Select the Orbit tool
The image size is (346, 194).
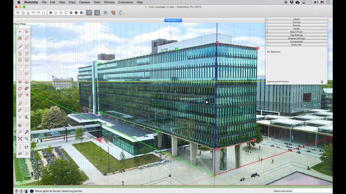[x=20, y=126]
